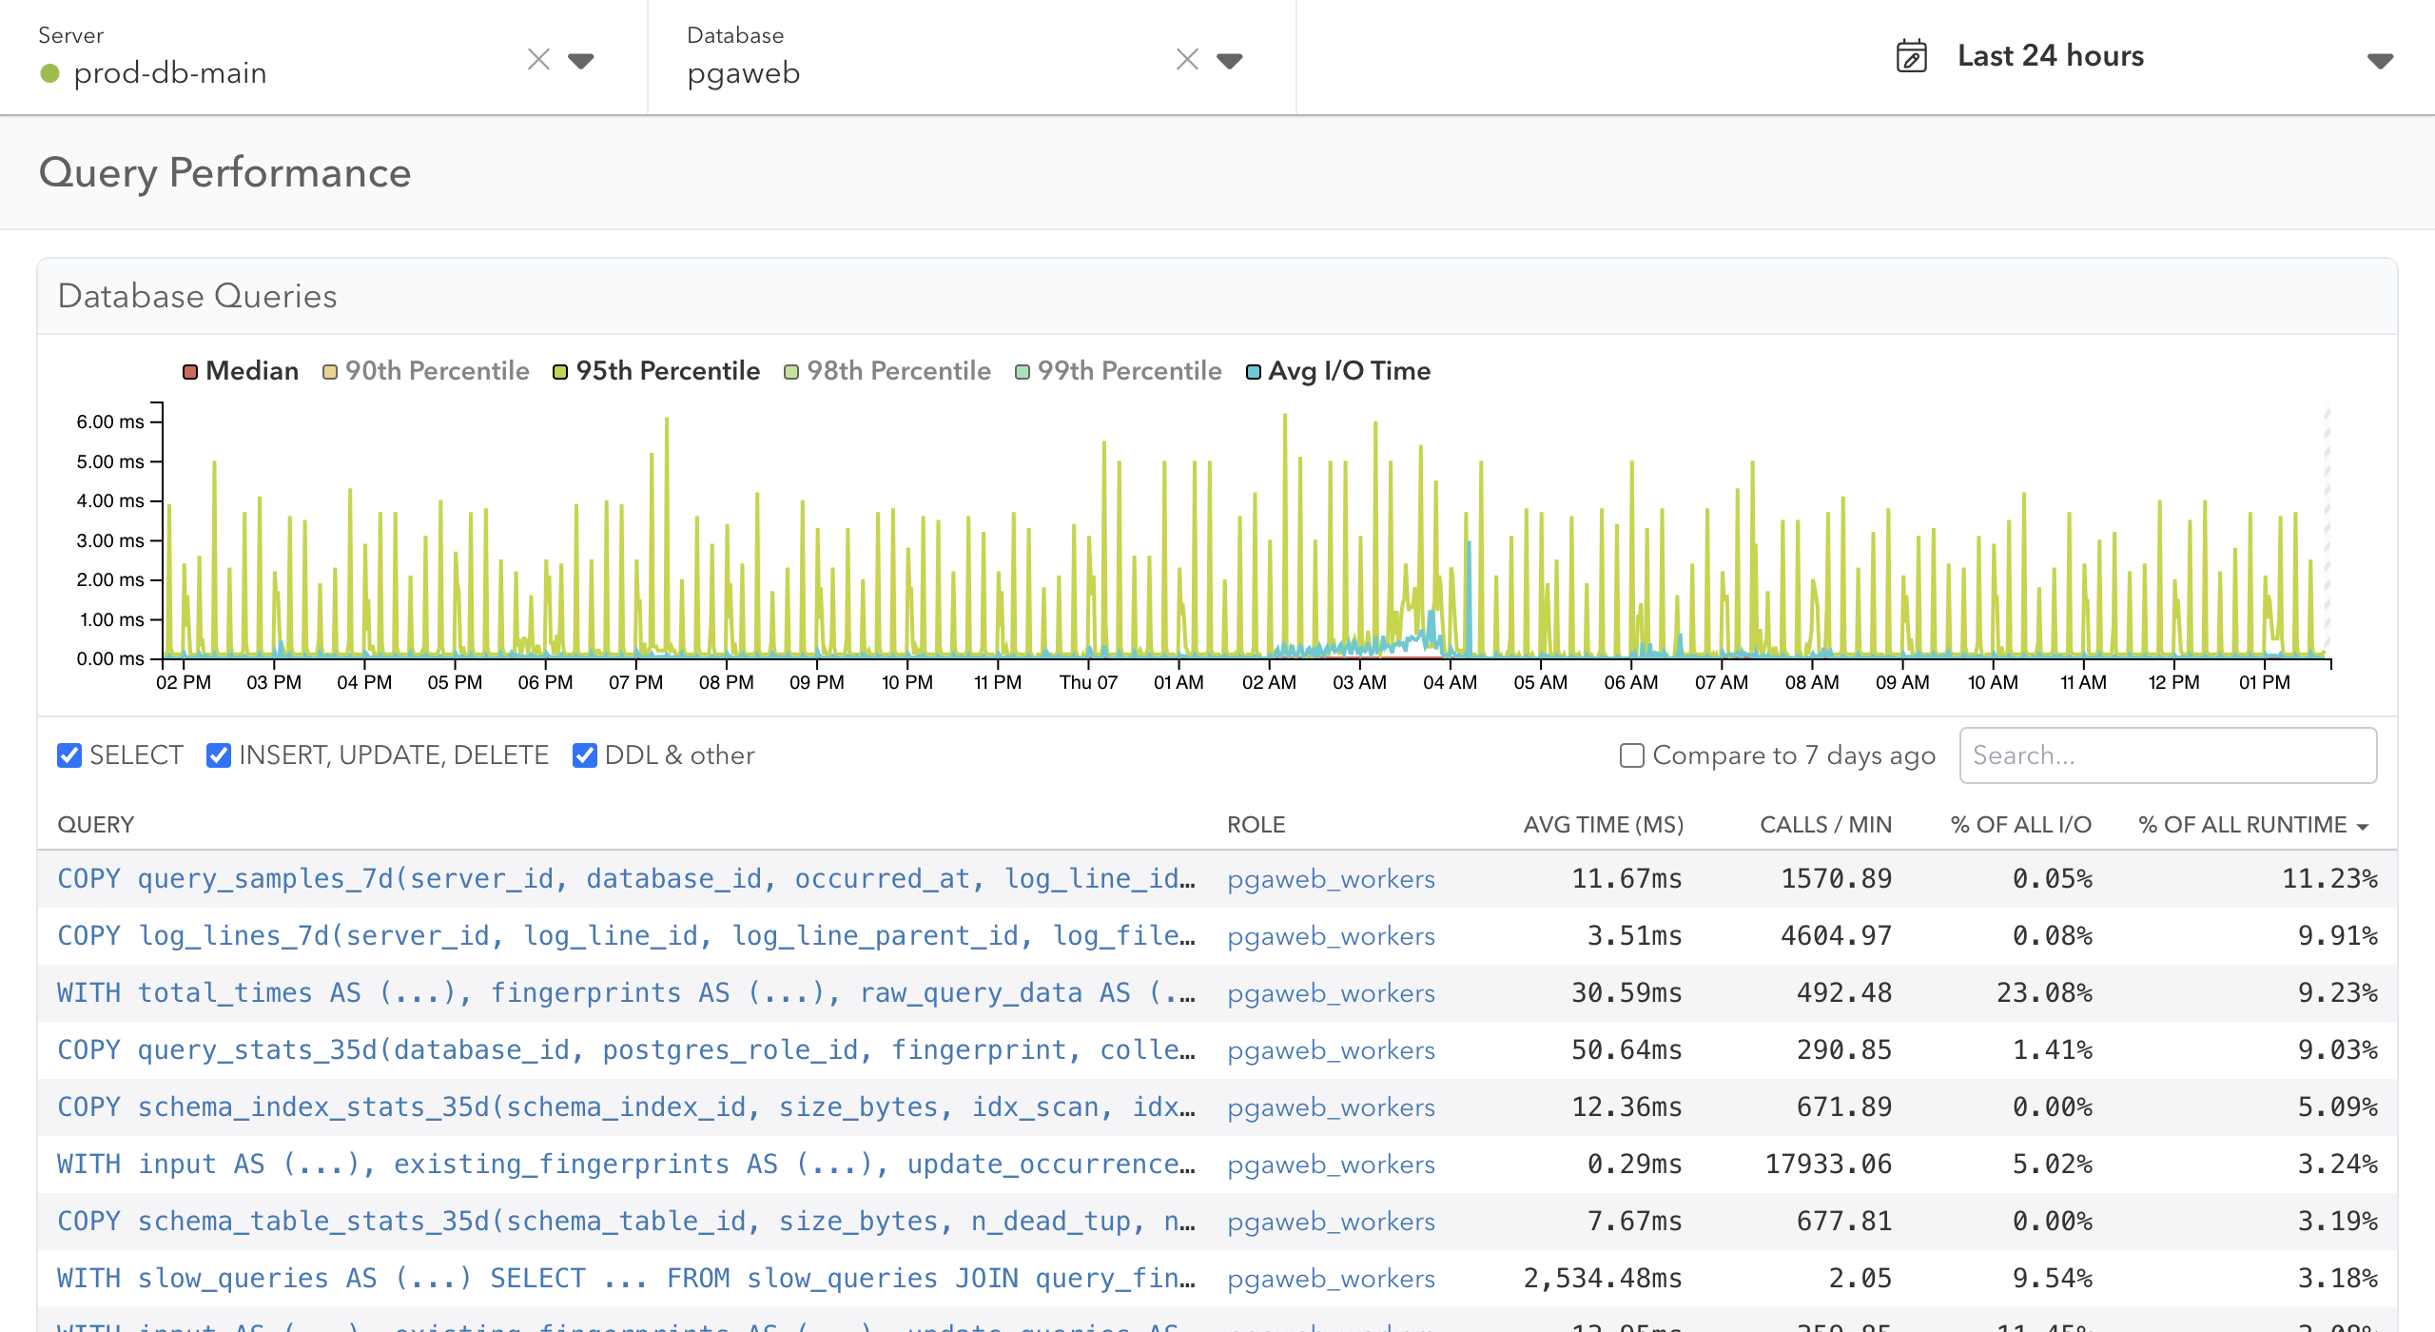Click the green server status dot
The height and width of the screenshot is (1332, 2435).
(50, 73)
